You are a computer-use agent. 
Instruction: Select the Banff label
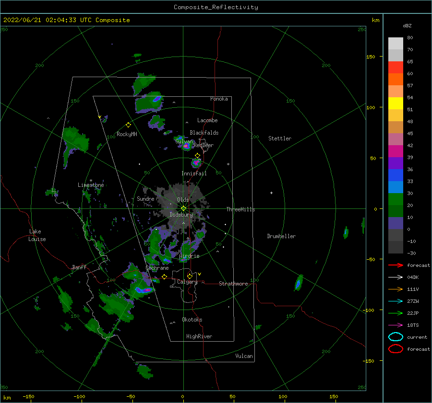pyautogui.click(x=79, y=267)
